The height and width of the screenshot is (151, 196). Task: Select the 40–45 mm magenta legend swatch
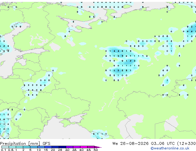(84, 147)
